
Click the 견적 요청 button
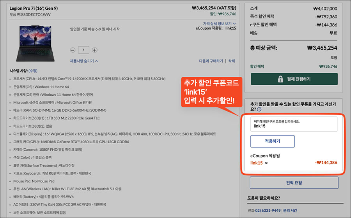click(294, 183)
